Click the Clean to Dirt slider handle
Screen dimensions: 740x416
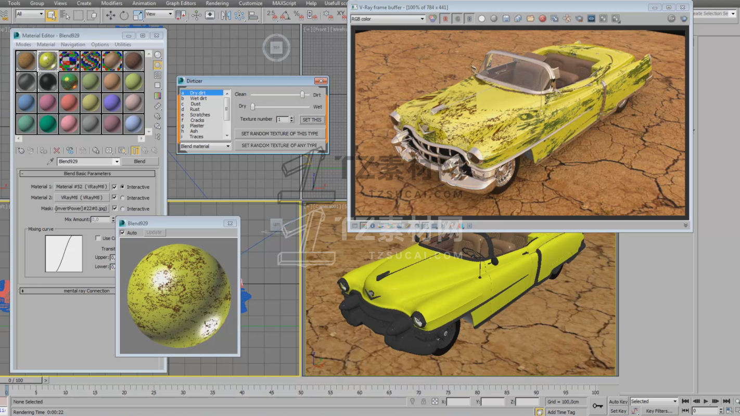pos(302,95)
